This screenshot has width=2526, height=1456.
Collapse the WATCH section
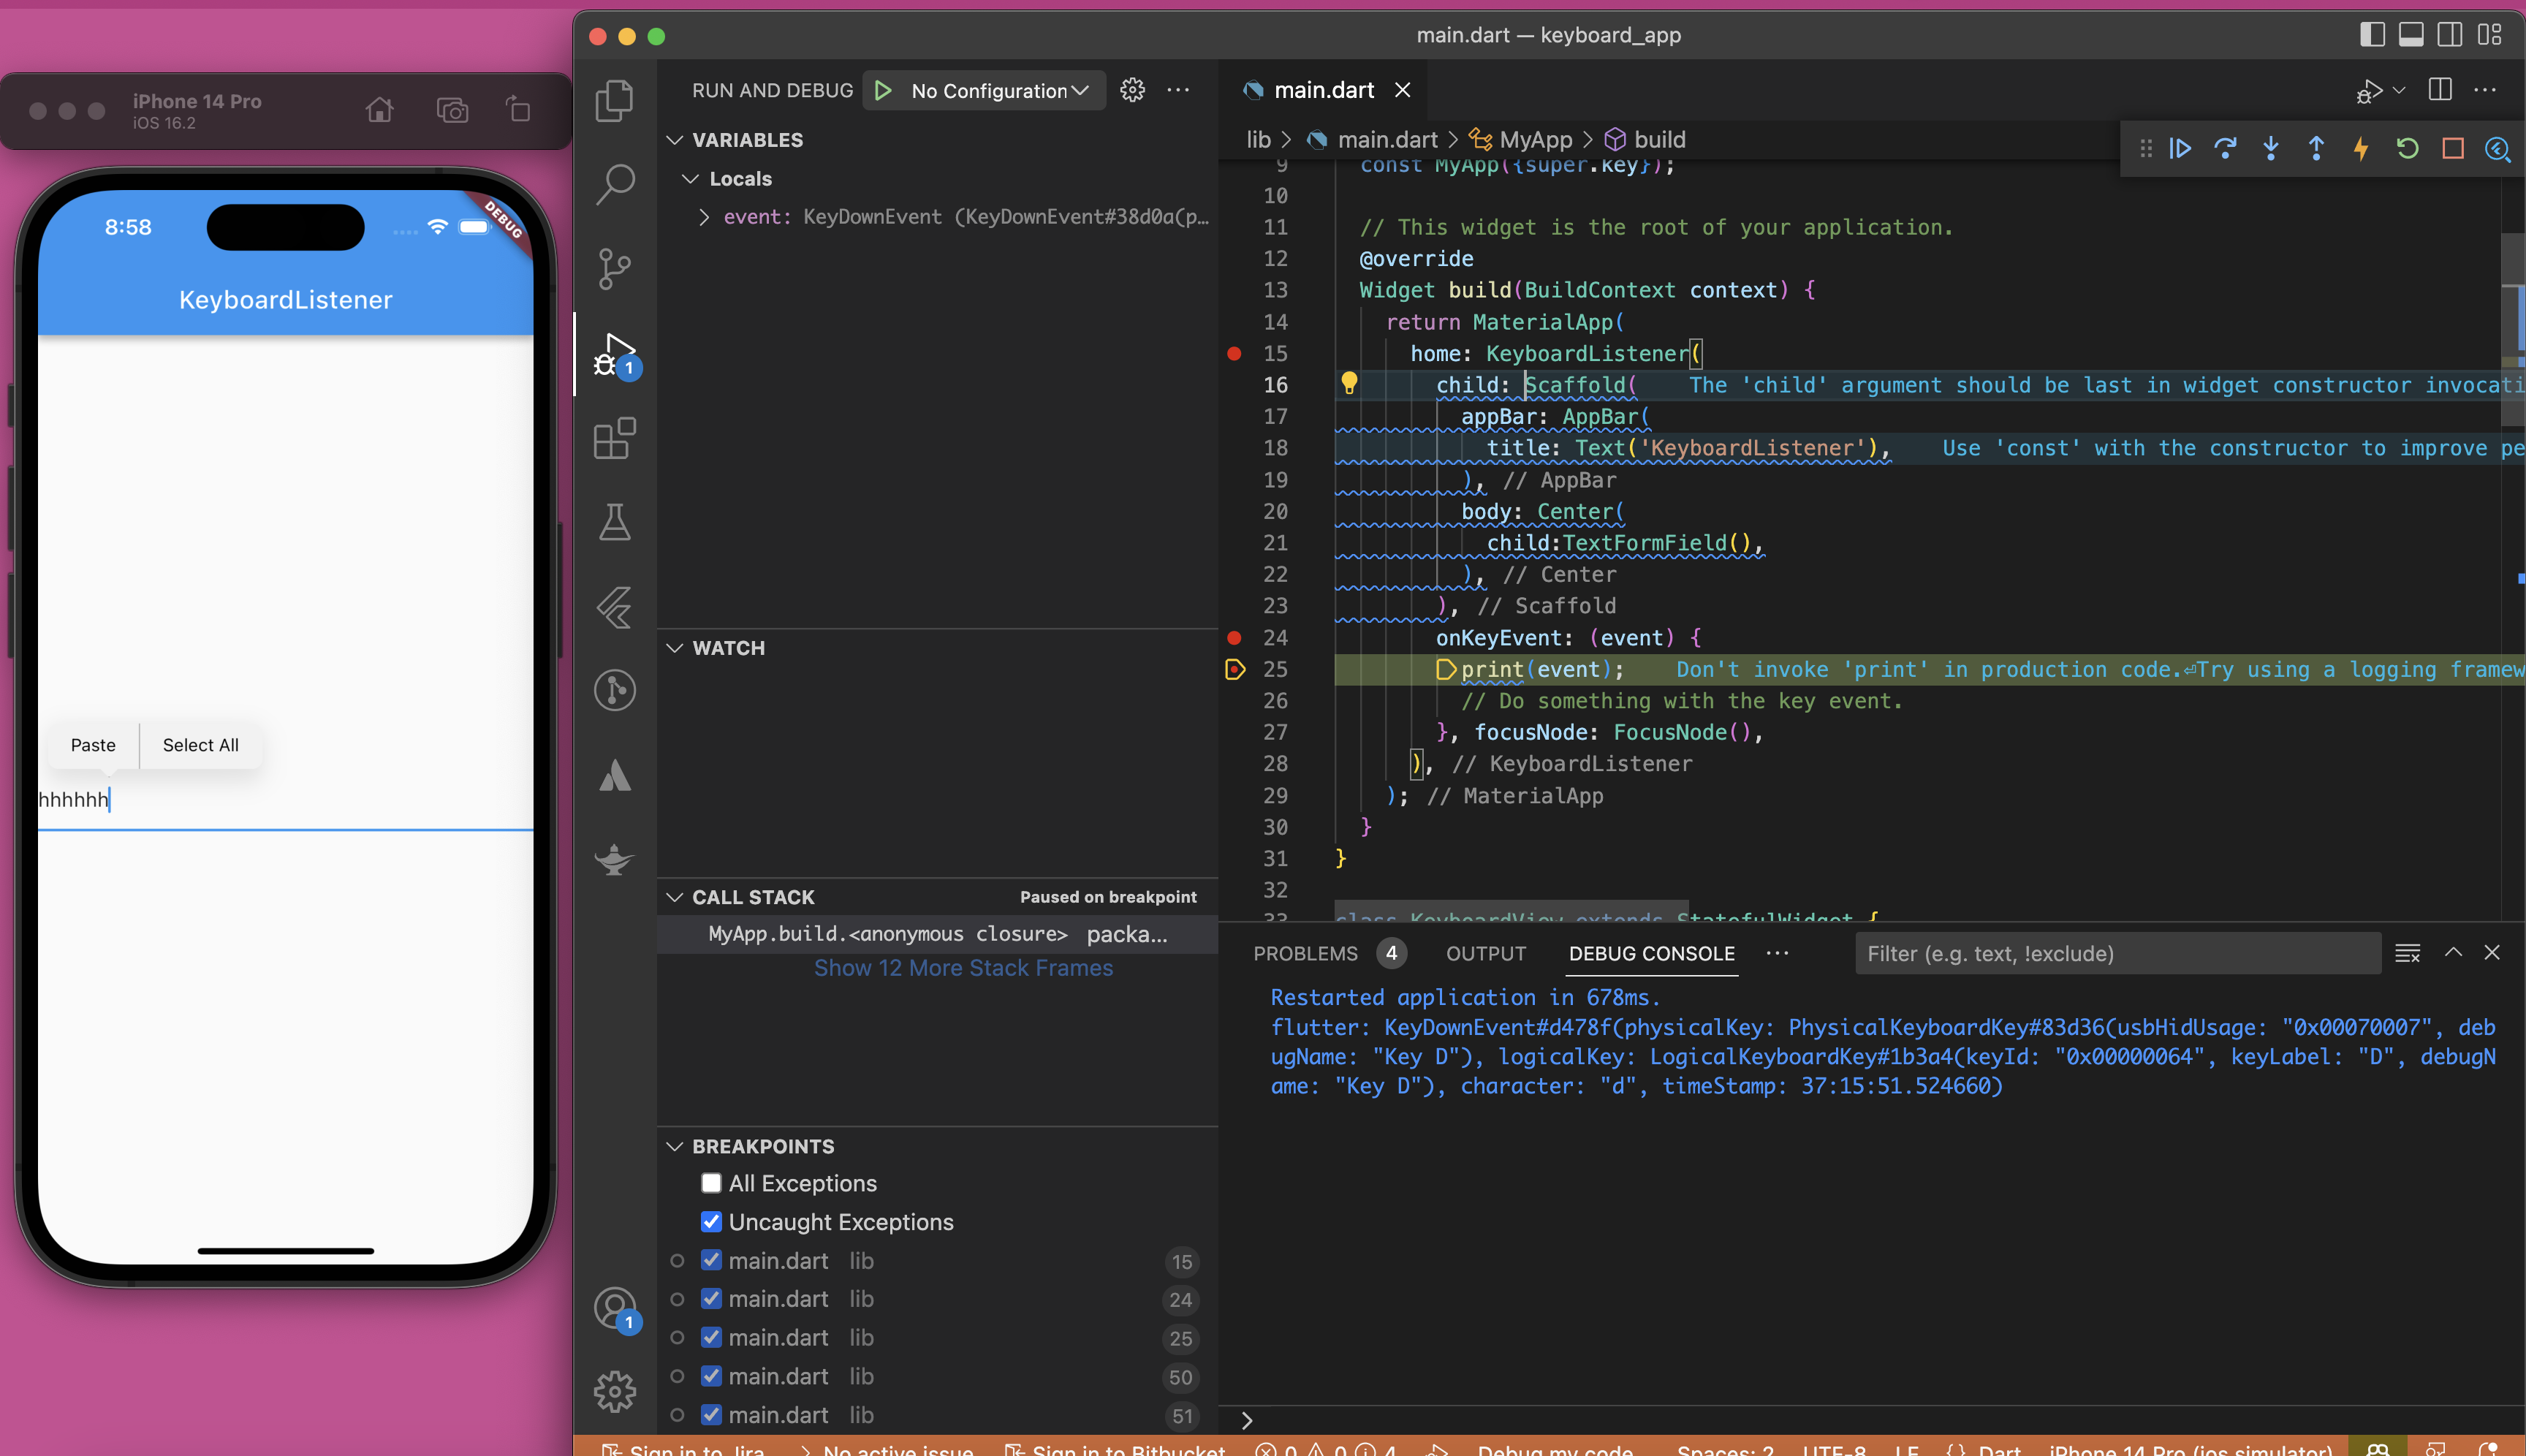[x=676, y=648]
